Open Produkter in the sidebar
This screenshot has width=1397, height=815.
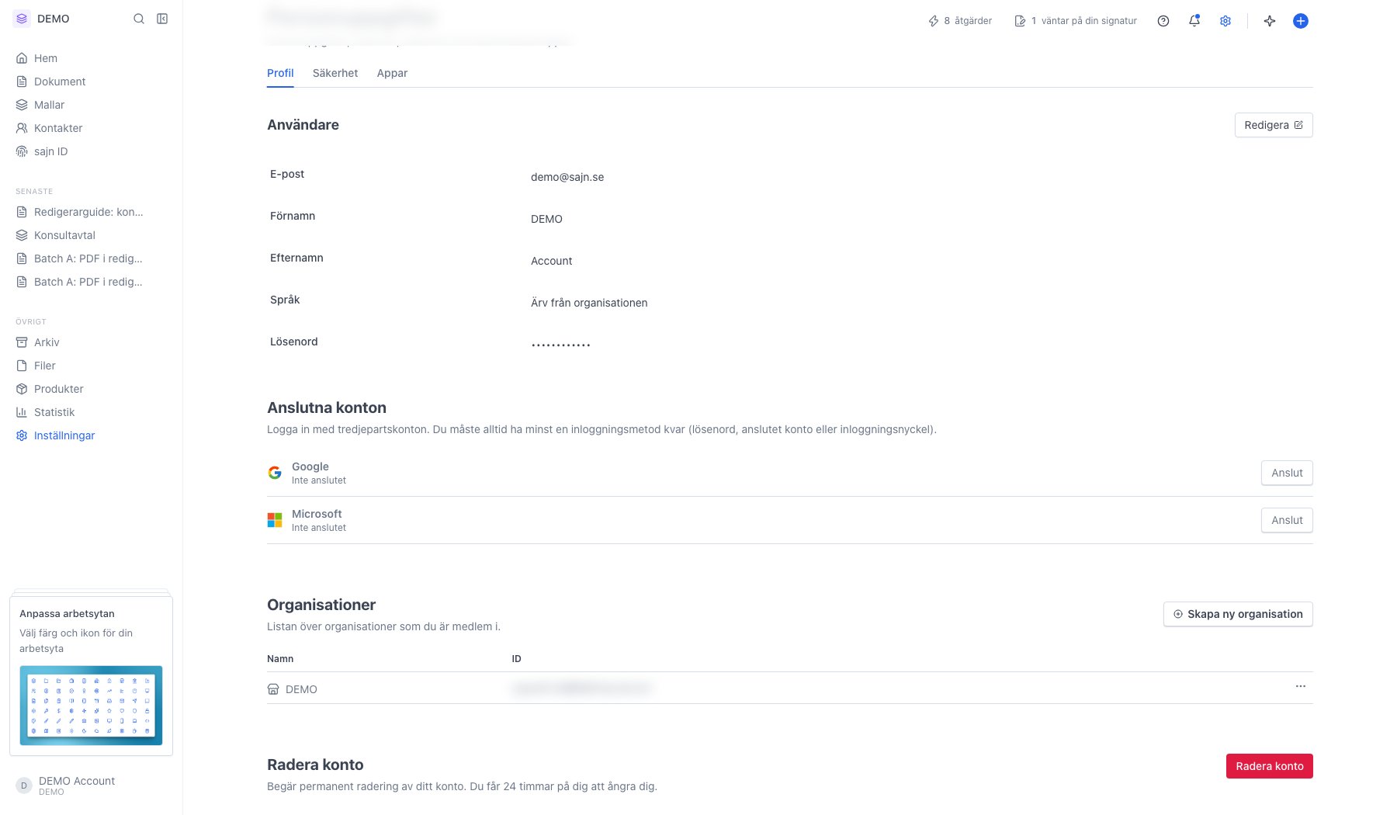91,389
